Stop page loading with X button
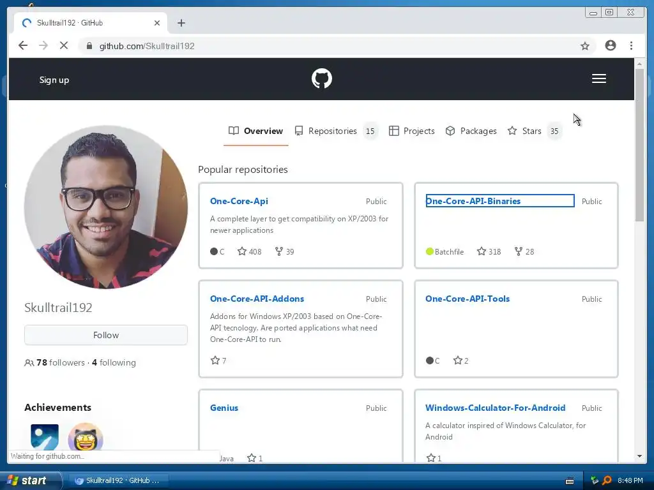 pyautogui.click(x=64, y=45)
